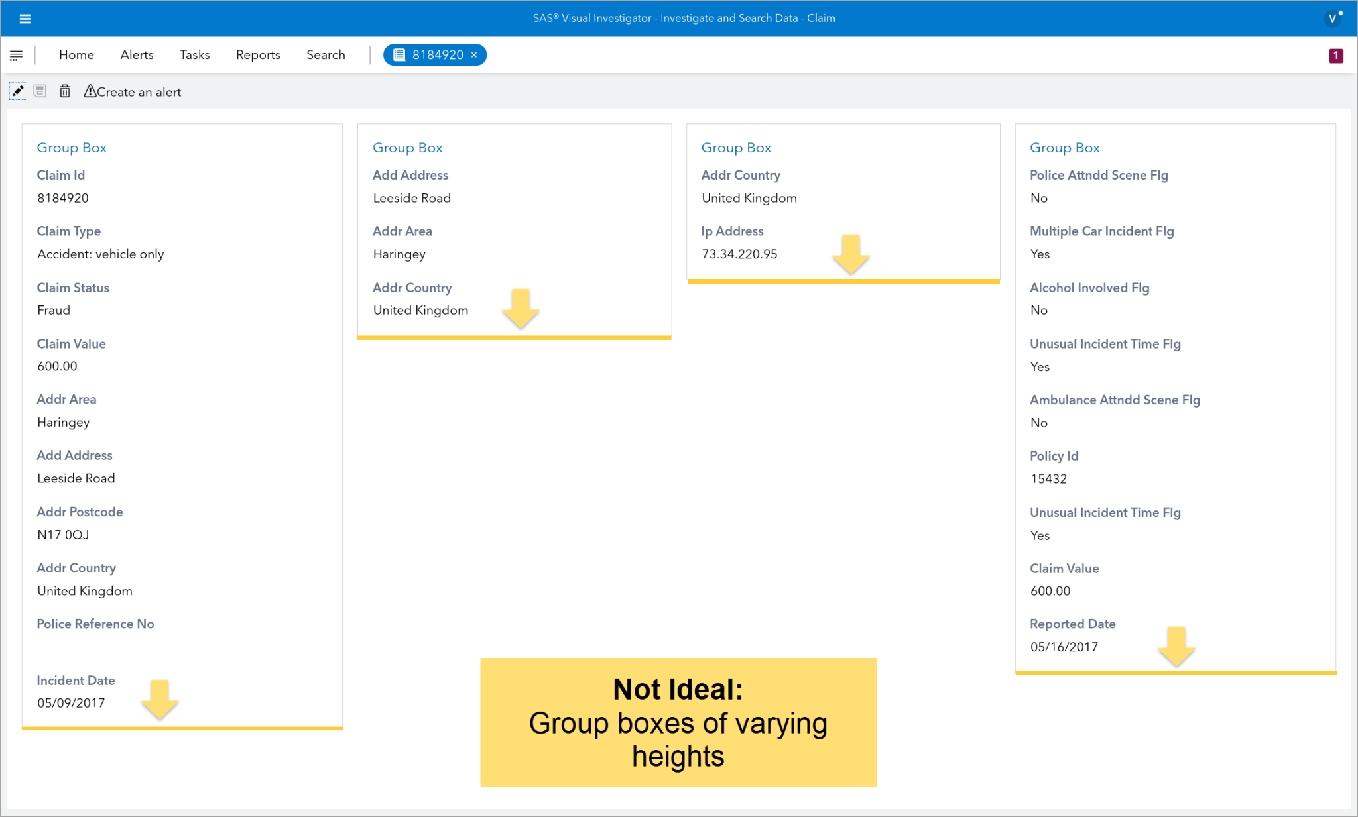Click Create an alert
The height and width of the screenshot is (817, 1358).
coord(139,91)
